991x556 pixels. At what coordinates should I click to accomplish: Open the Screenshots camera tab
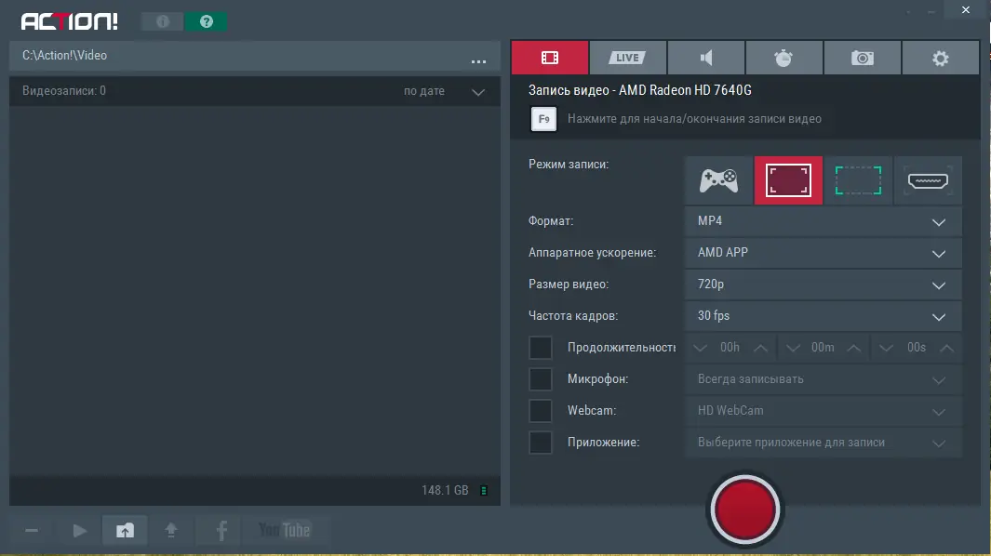[862, 58]
